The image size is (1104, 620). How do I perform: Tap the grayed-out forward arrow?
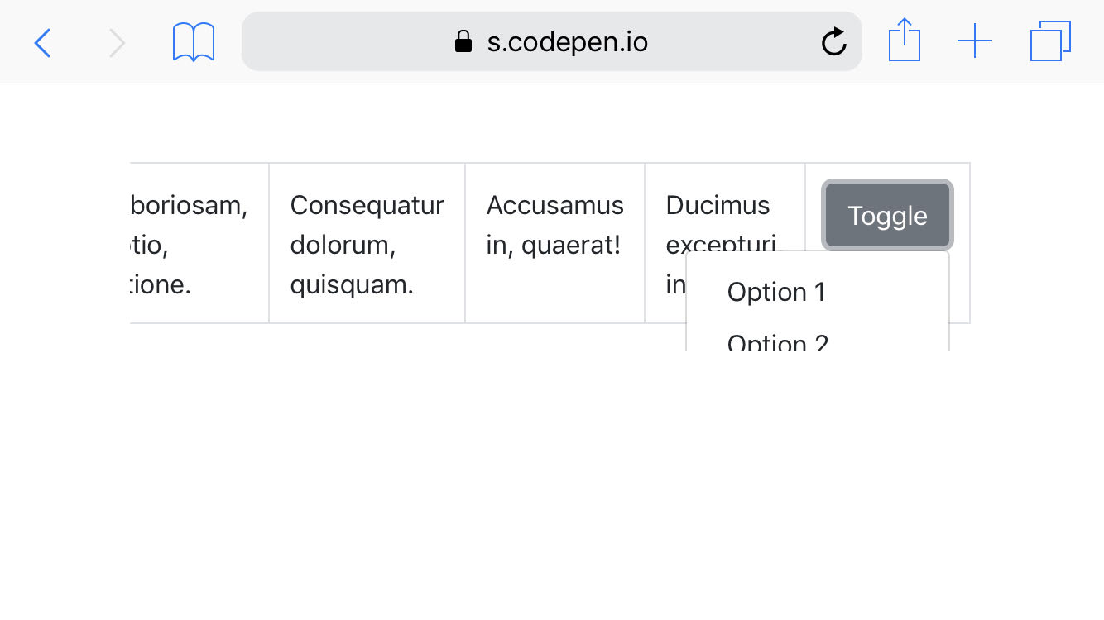coord(118,42)
